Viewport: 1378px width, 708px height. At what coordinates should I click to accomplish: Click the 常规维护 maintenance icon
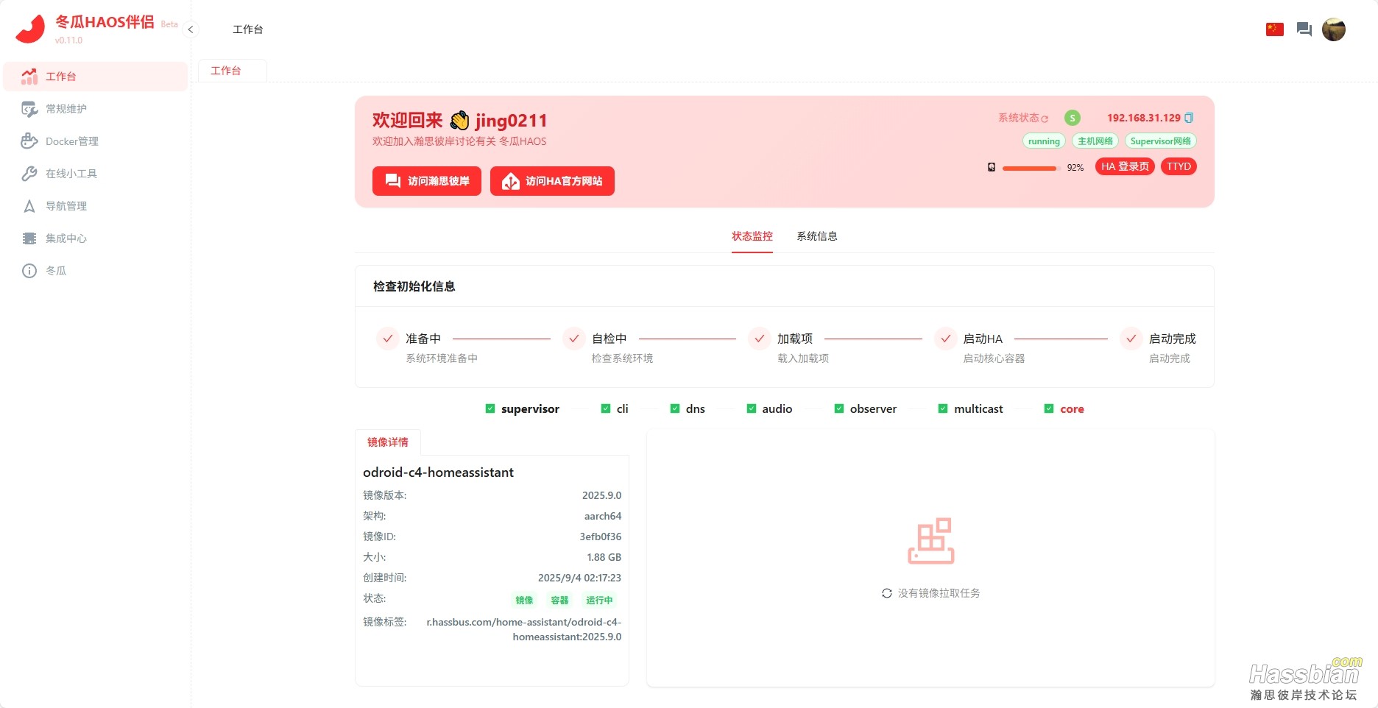29,109
